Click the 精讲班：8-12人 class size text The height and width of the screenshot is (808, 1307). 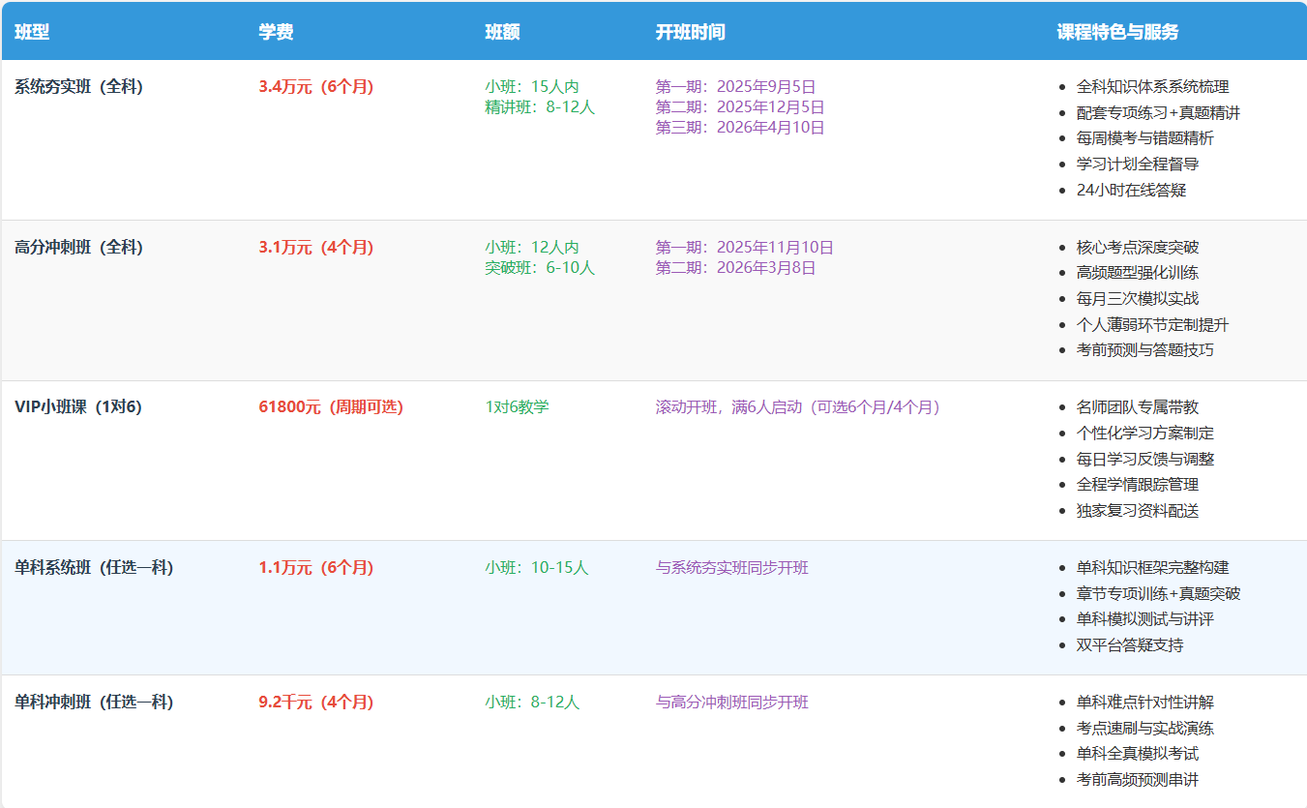[540, 107]
